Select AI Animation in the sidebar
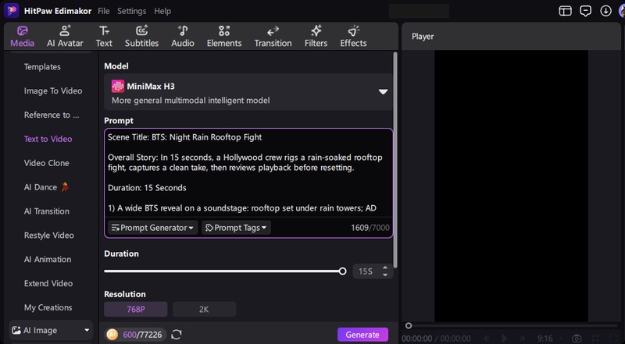Screen dimensions: 625x344 [48, 260]
